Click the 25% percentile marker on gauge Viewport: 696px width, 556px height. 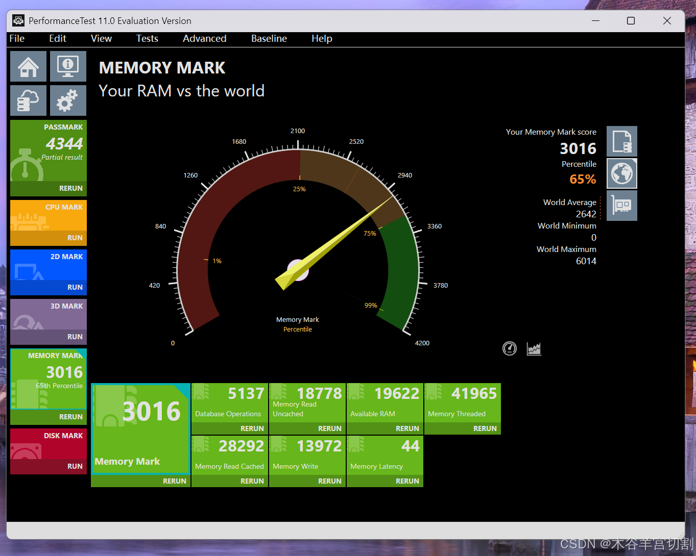[x=299, y=189]
